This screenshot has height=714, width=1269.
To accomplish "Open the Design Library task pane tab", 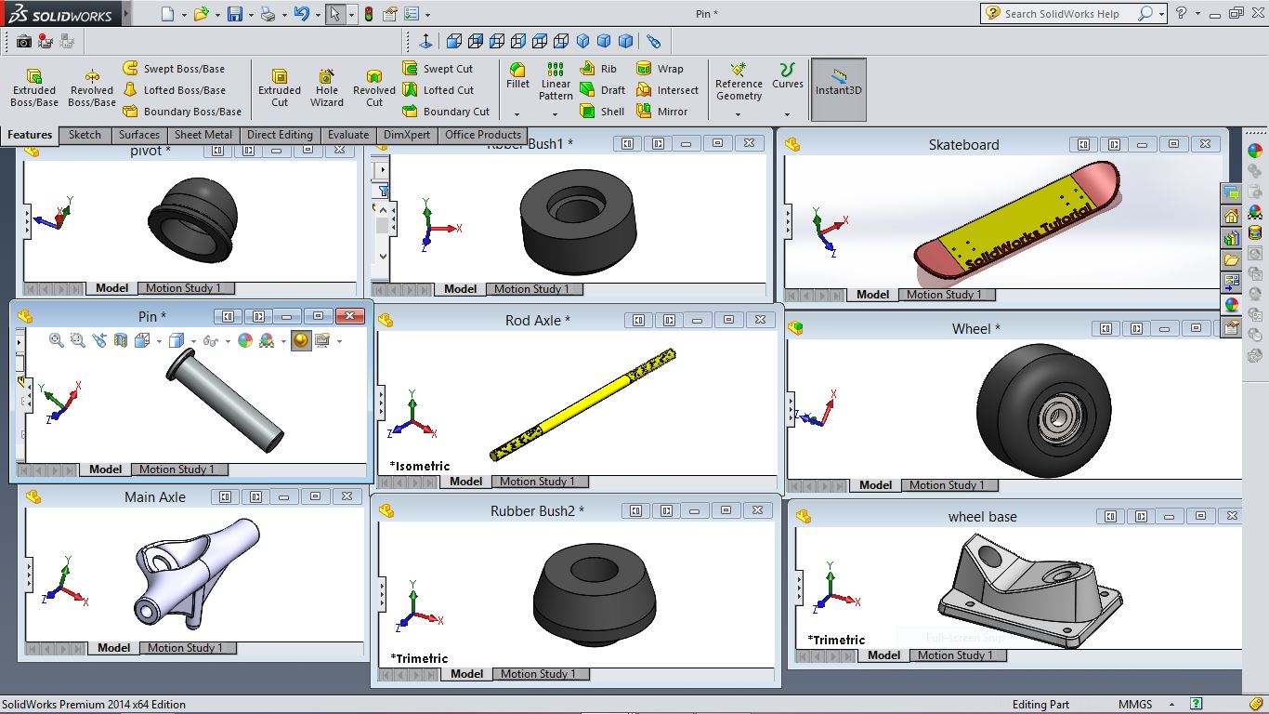I will click(x=1232, y=238).
